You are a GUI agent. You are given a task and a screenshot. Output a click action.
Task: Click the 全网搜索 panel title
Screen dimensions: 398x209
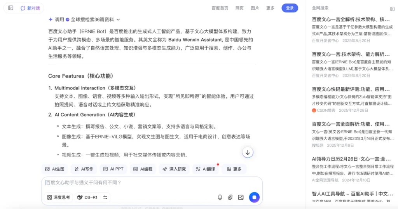point(320,8)
